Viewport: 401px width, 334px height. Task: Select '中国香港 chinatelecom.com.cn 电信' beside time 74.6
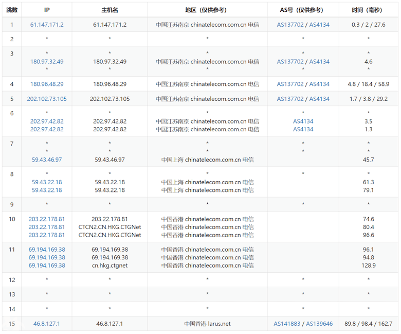click(x=207, y=219)
